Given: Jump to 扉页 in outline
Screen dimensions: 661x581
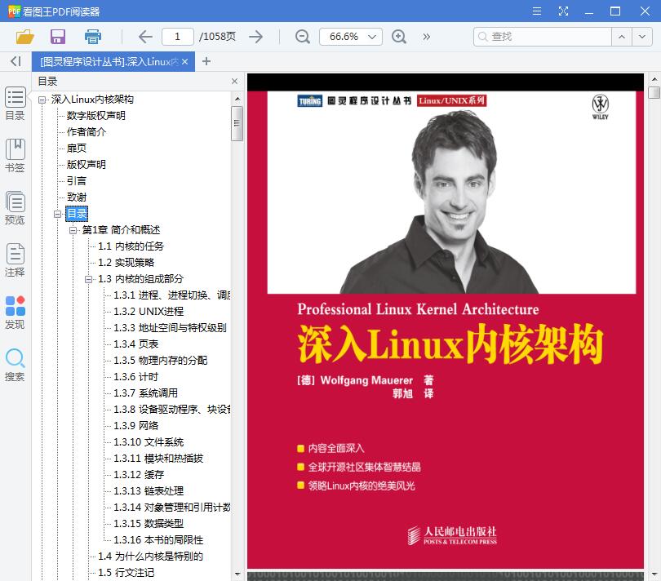Looking at the screenshot, I should [77, 148].
